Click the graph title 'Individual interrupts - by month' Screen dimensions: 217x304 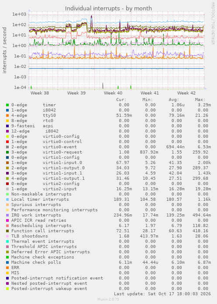pyautogui.click(x=108, y=9)
